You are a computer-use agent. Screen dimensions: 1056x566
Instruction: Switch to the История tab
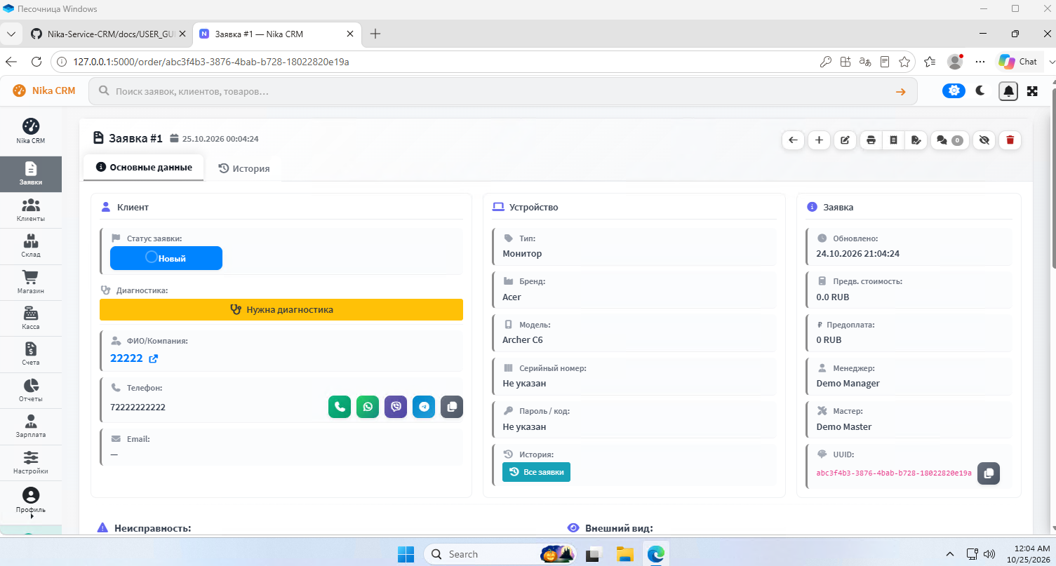point(243,168)
